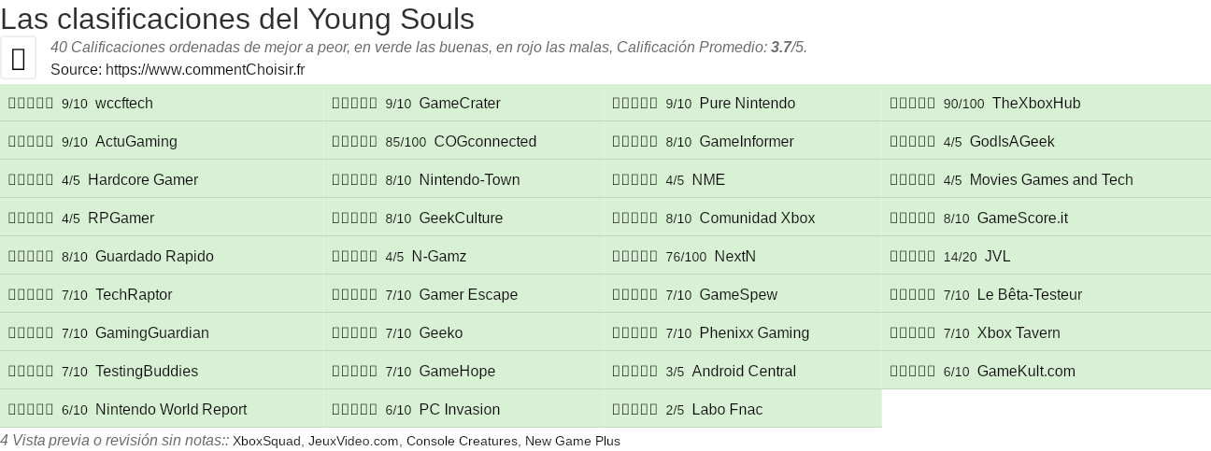Click the star icons beside Pure Nintendo
1211x451 pixels.
pos(634,104)
